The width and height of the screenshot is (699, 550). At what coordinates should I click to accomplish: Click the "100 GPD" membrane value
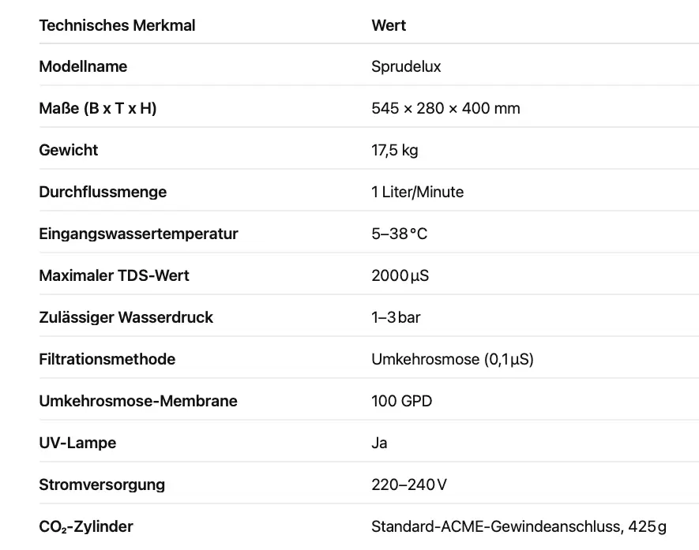(x=401, y=401)
